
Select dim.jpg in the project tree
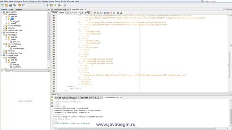pos(16,65)
